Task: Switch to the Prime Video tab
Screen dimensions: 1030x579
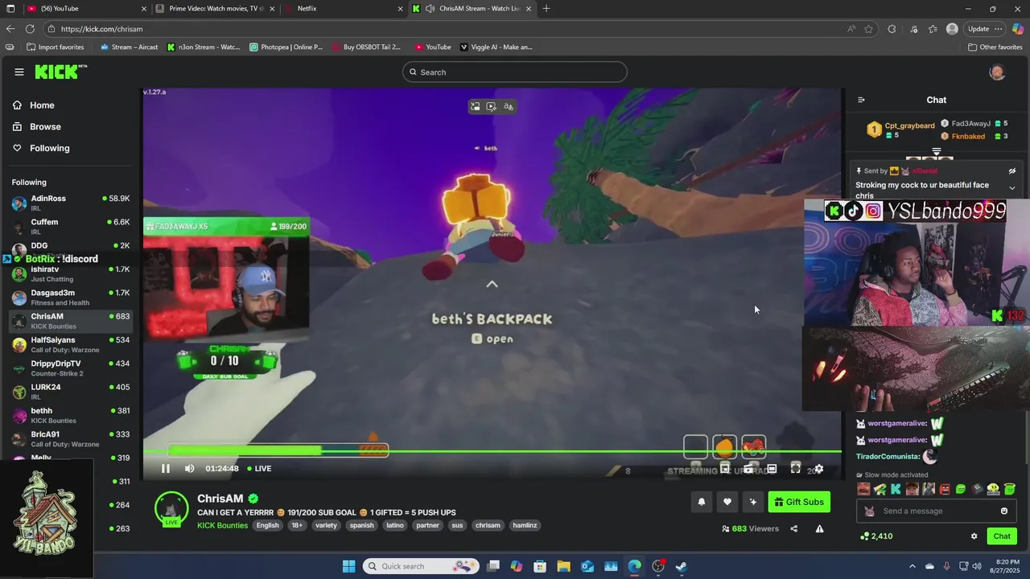Action: (x=215, y=9)
